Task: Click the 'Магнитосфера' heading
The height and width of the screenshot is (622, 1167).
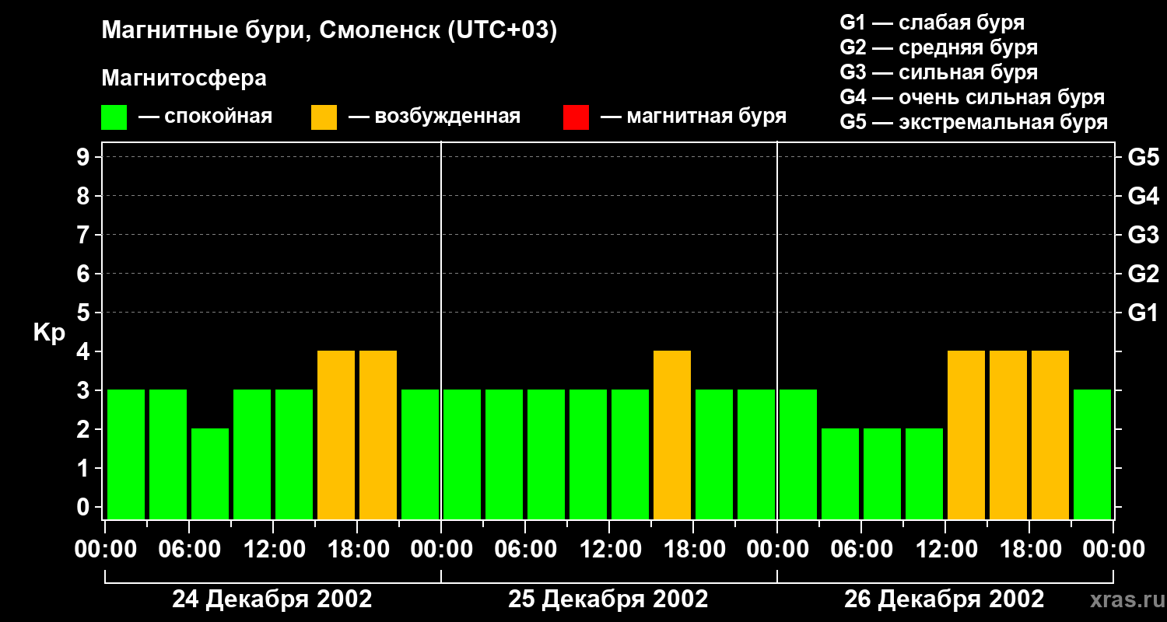Action: (184, 79)
